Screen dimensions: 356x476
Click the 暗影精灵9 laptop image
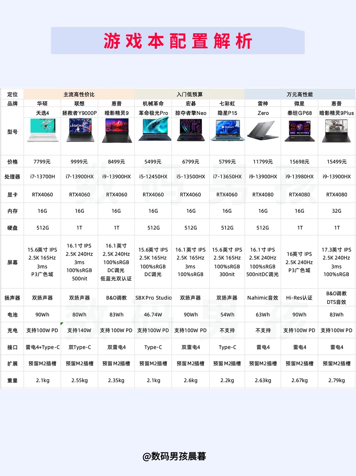pyautogui.click(x=117, y=131)
